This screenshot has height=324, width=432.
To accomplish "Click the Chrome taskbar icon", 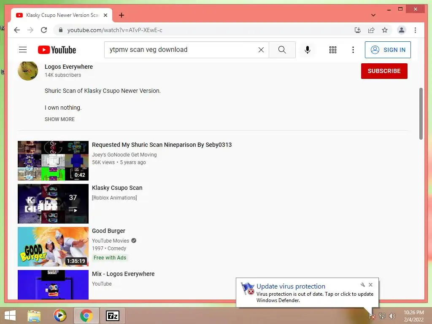I will pyautogui.click(x=86, y=316).
